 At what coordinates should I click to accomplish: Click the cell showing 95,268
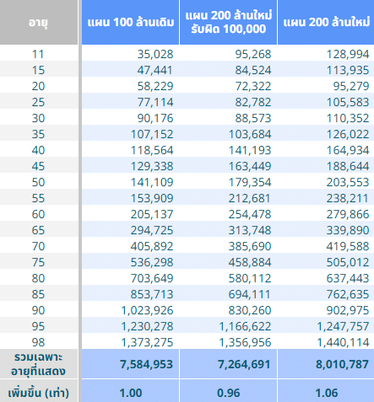pyautogui.click(x=228, y=54)
